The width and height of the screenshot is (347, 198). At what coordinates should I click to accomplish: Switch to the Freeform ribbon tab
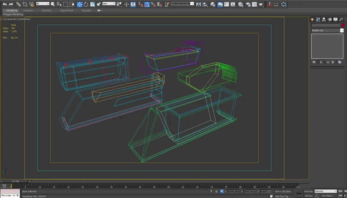[x=28, y=10]
